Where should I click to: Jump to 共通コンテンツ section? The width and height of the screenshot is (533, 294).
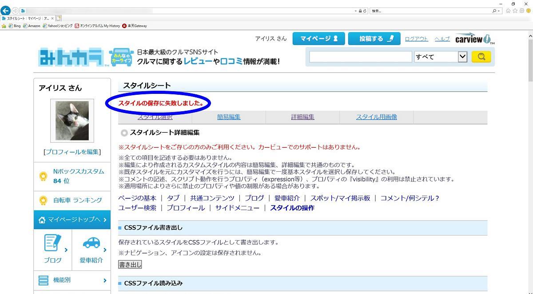[212, 198]
